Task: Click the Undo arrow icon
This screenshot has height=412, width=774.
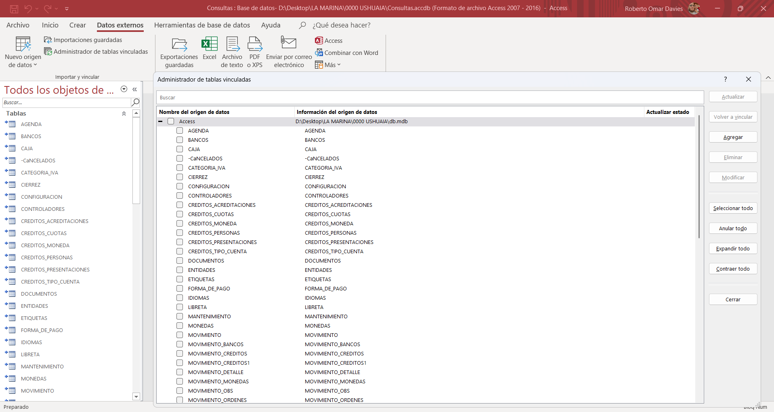Action: tap(28, 8)
